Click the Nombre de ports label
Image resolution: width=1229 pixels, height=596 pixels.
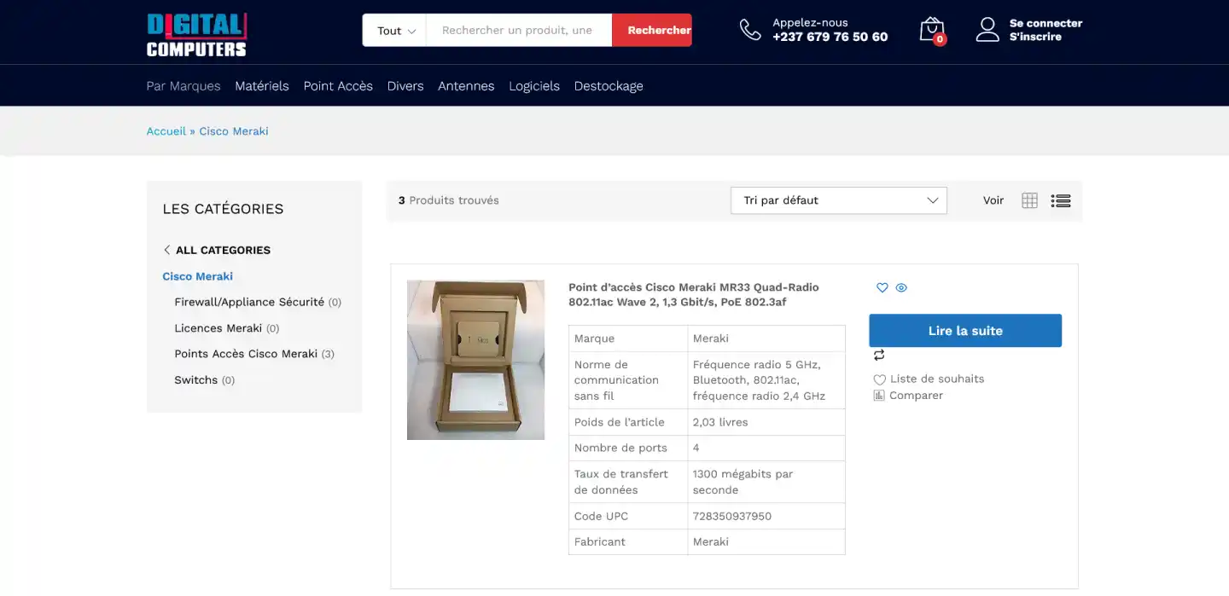[620, 448]
